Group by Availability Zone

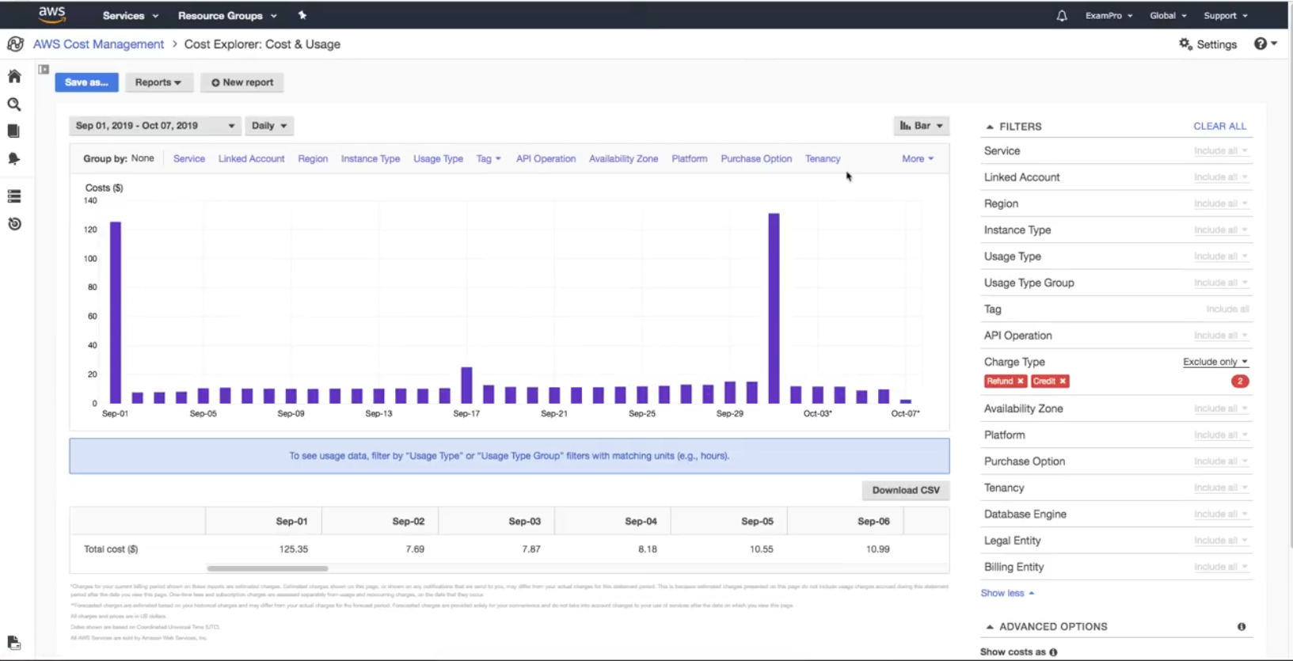tap(623, 159)
